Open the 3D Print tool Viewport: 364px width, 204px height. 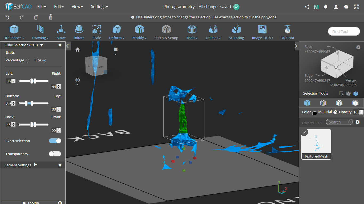click(287, 32)
